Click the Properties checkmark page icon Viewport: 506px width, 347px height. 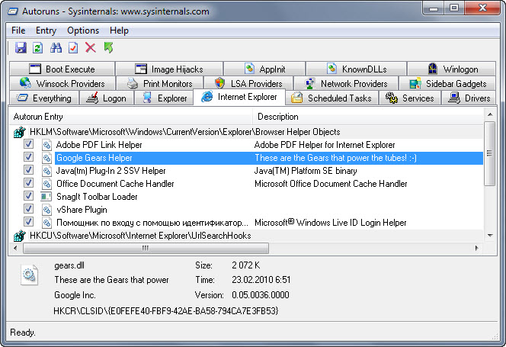(73, 48)
